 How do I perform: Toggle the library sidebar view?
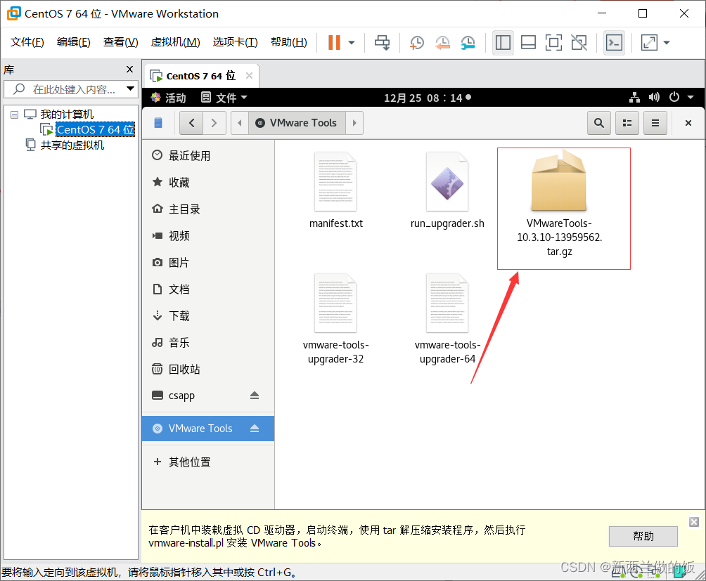(503, 43)
